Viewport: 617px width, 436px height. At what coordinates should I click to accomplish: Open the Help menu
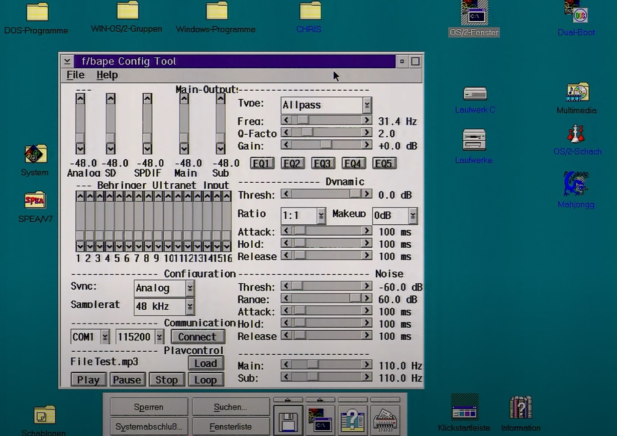tap(107, 75)
